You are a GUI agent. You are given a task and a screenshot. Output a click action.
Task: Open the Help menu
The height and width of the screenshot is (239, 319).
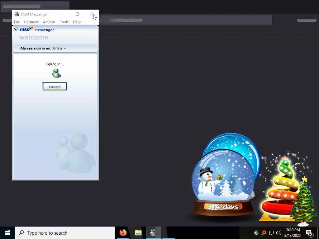coord(77,22)
